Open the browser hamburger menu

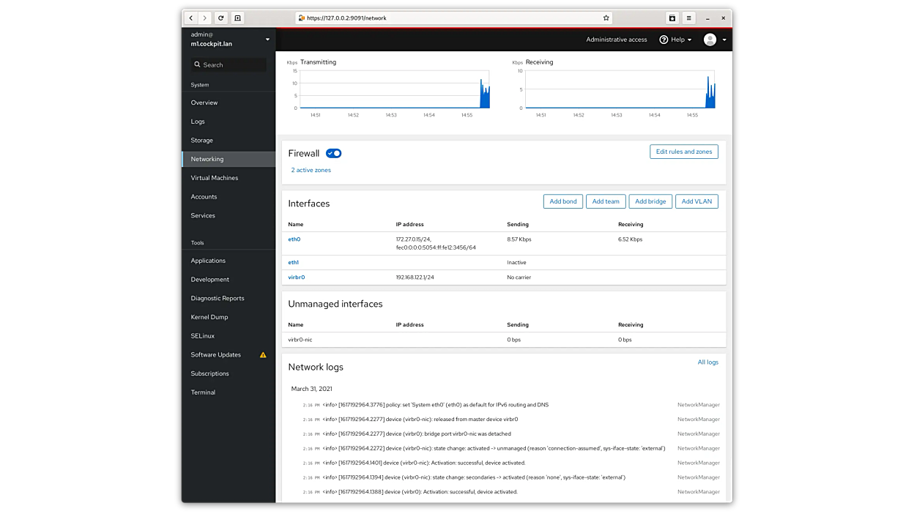(688, 18)
